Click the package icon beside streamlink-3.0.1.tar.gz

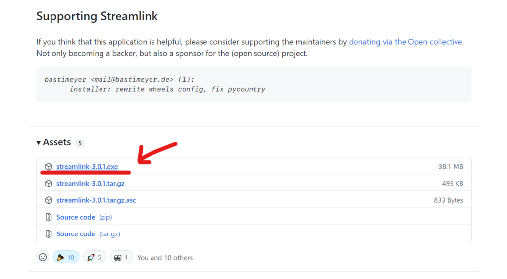pos(49,184)
